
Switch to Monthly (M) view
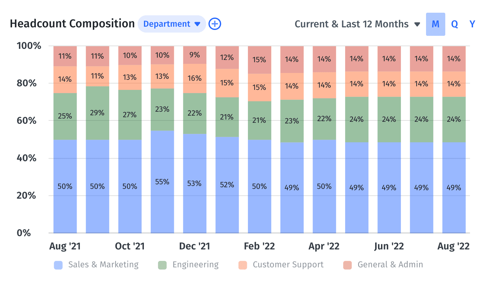click(x=435, y=24)
